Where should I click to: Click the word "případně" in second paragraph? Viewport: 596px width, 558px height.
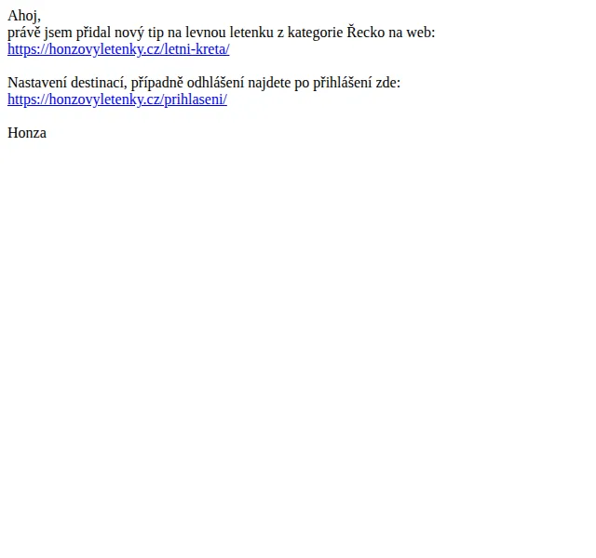(157, 84)
